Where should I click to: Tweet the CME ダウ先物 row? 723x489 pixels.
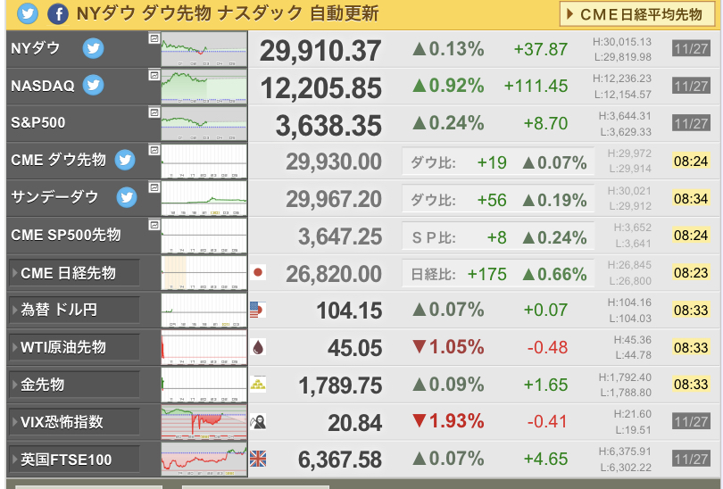click(124, 160)
